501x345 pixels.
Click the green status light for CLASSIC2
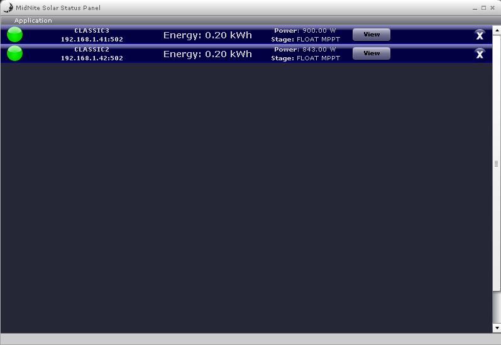(14, 53)
